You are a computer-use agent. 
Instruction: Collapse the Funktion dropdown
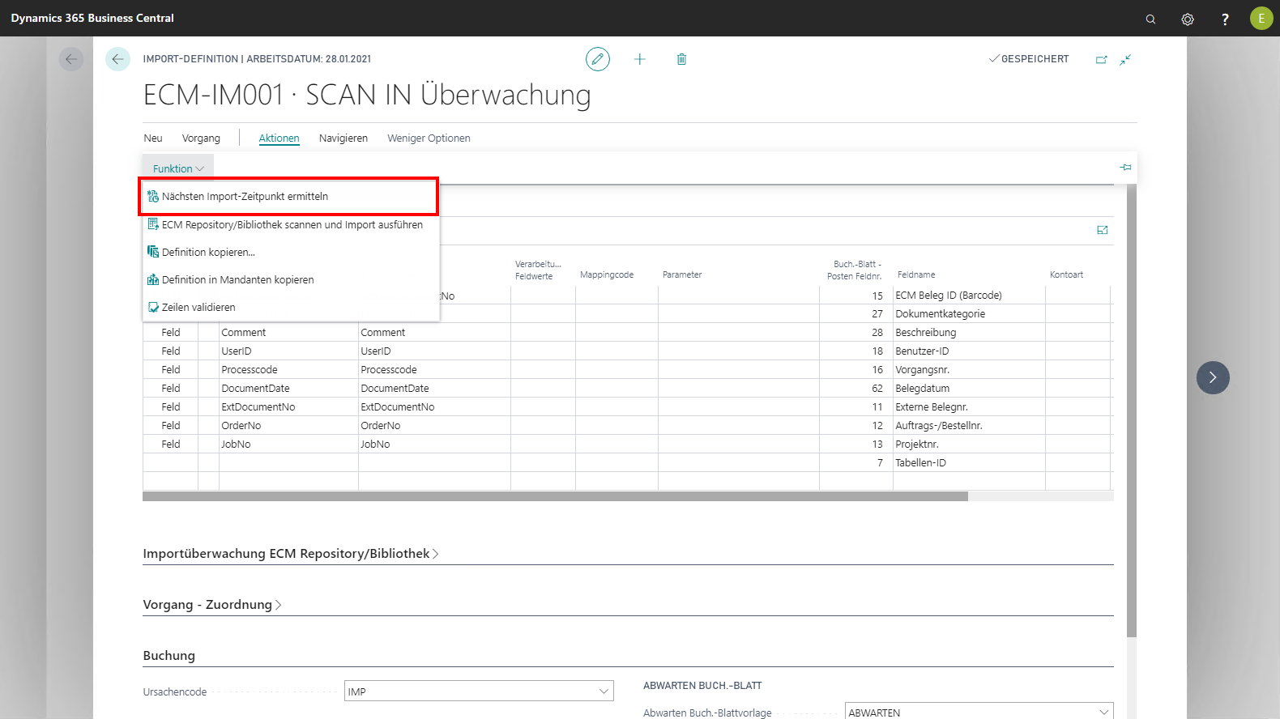178,168
